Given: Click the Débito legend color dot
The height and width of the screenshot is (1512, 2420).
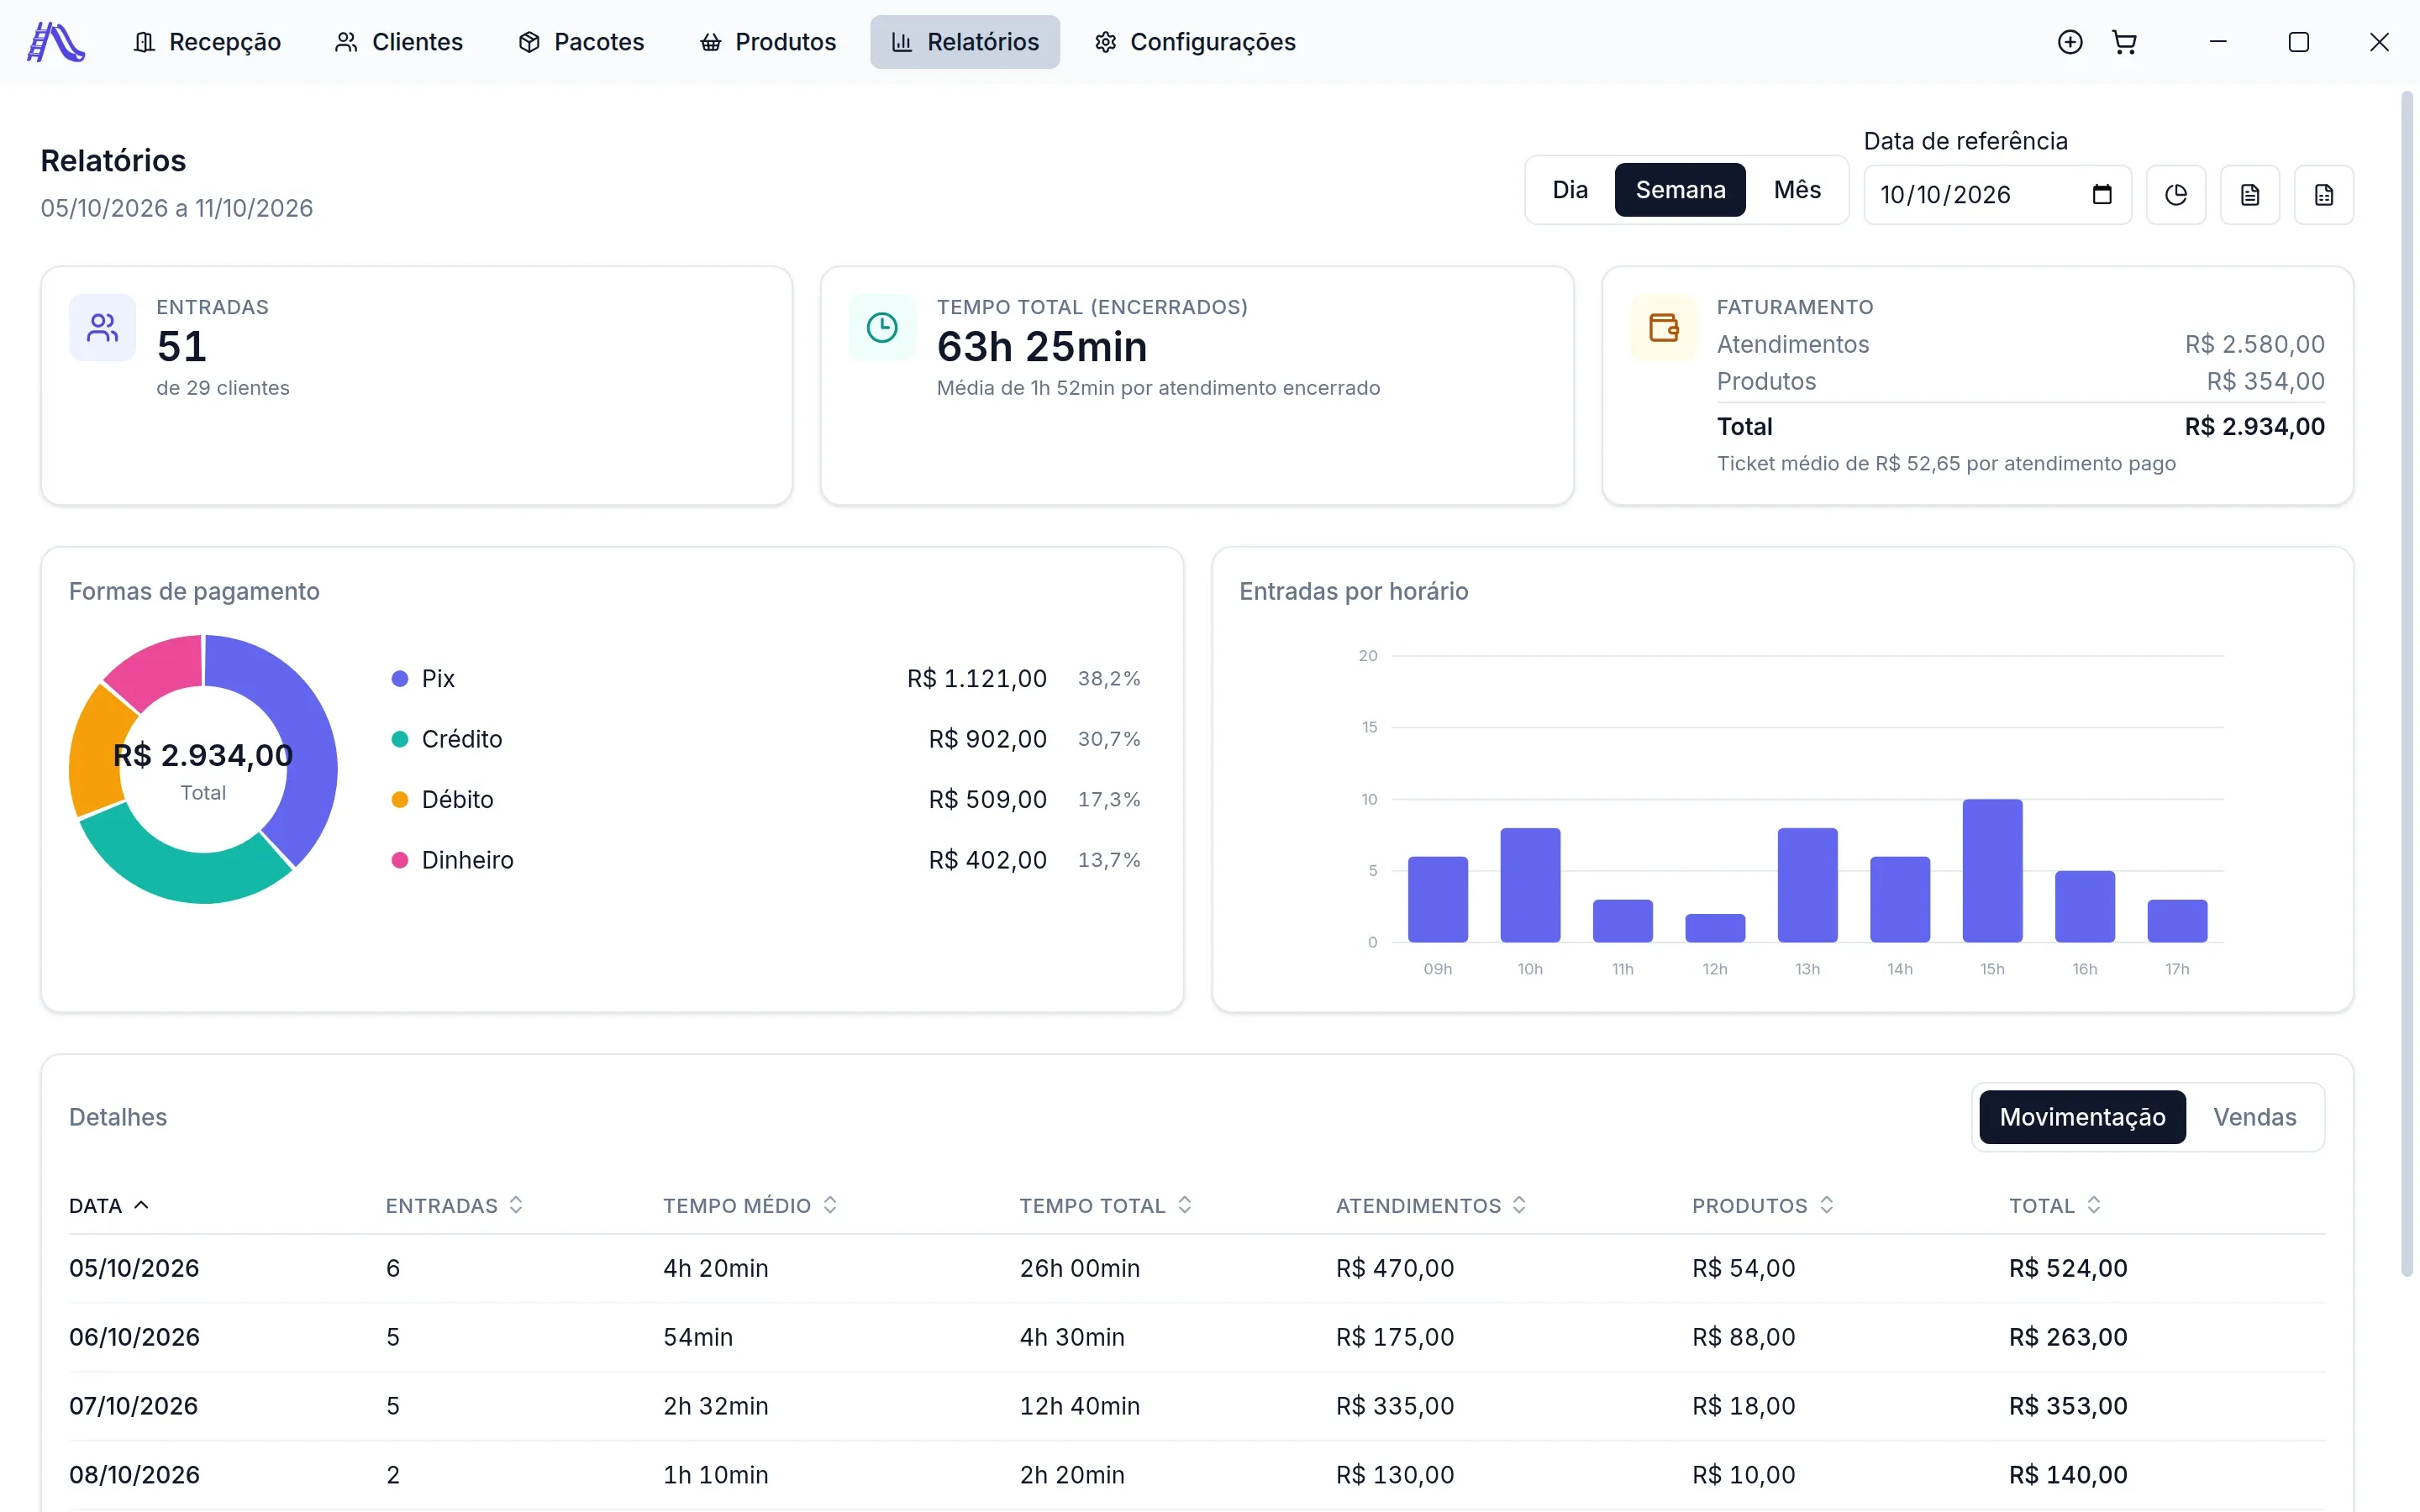Looking at the screenshot, I should click(x=400, y=800).
